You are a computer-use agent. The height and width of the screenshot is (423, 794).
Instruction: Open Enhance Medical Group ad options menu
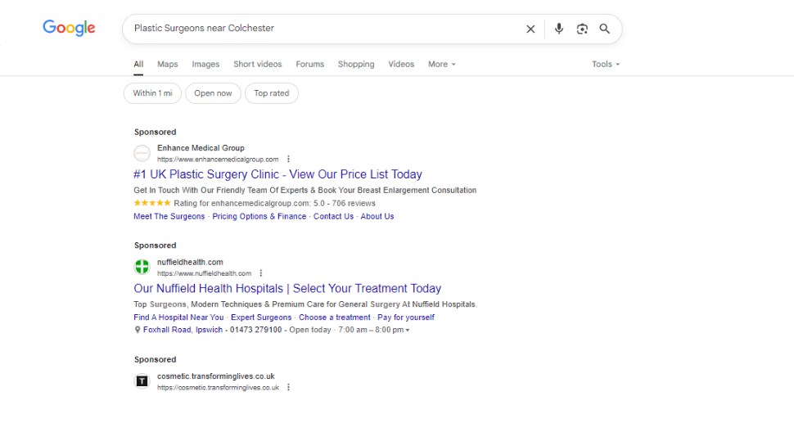point(288,159)
